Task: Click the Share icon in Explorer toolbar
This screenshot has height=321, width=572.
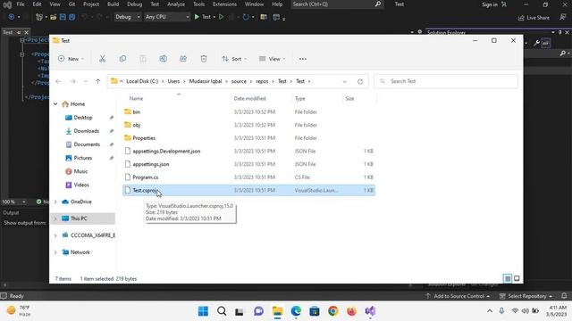Action: (x=183, y=59)
